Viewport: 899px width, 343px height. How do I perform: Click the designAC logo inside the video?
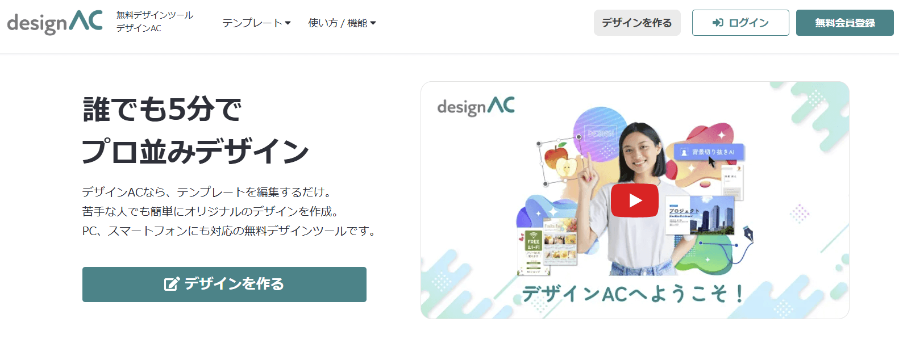[x=476, y=107]
